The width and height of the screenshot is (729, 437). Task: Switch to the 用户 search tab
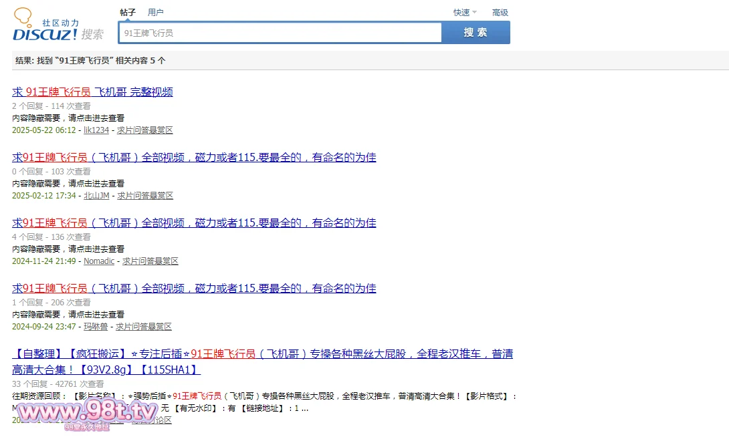(155, 12)
